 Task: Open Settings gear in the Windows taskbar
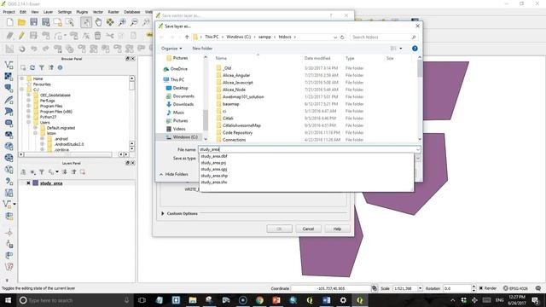[343, 300]
